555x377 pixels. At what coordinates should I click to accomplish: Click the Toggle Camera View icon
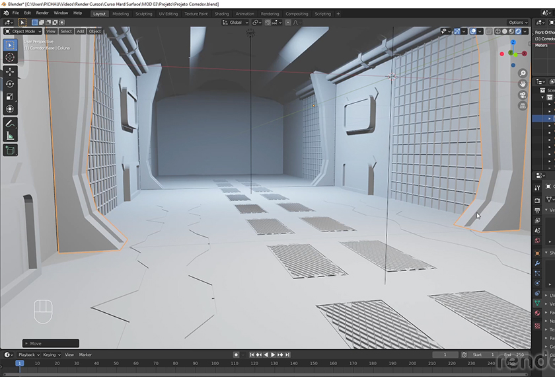[523, 95]
